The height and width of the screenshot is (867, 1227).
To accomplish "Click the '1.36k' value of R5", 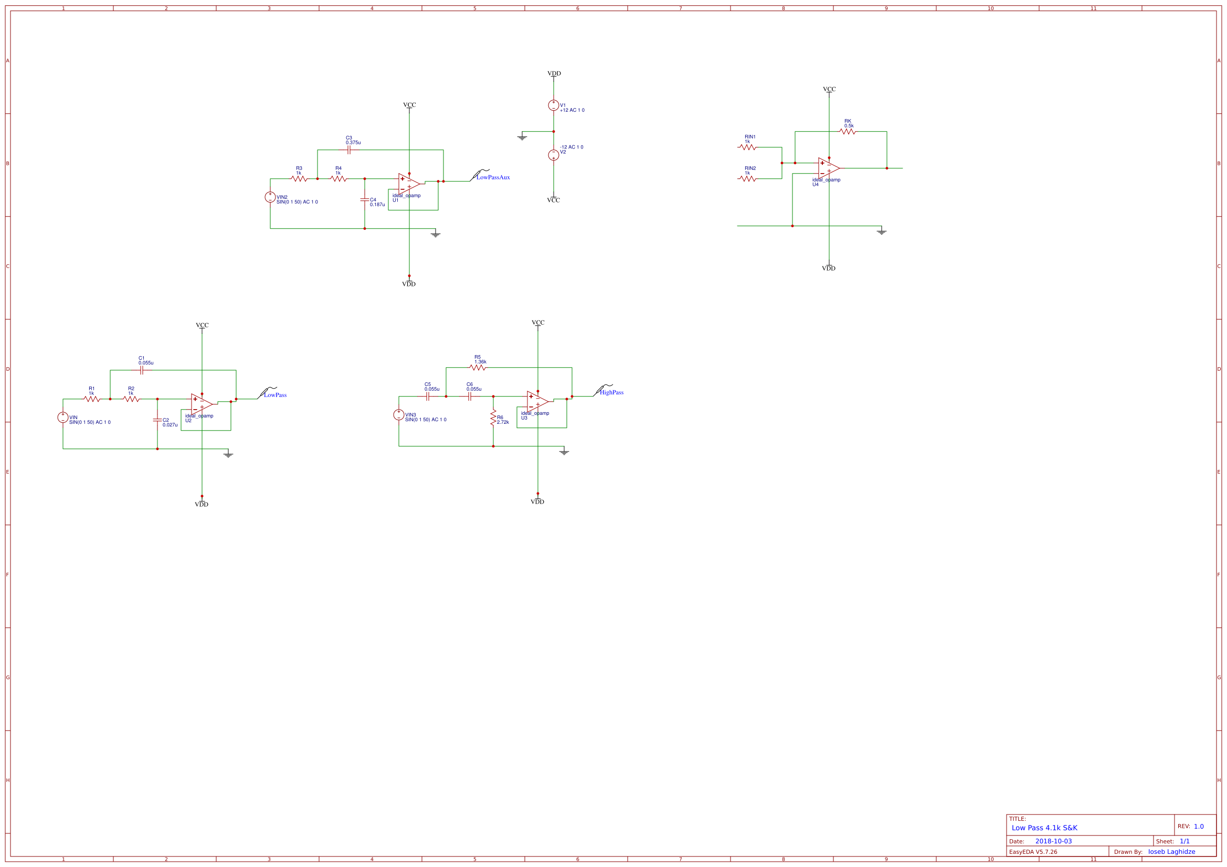I will click(480, 362).
